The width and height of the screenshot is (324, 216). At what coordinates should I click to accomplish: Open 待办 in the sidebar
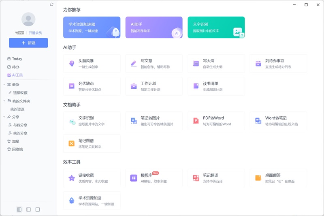click(x=13, y=67)
